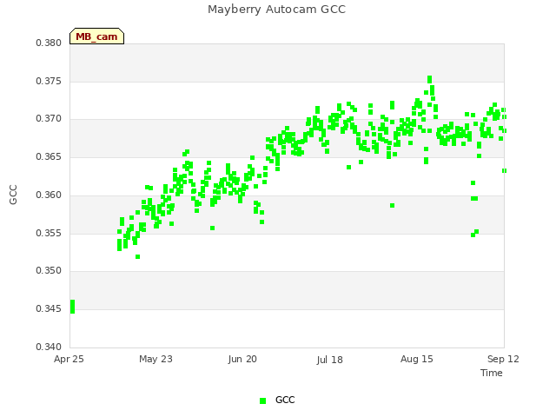Click the Time axis title
The height and width of the screenshot is (417, 556).
coord(492,373)
